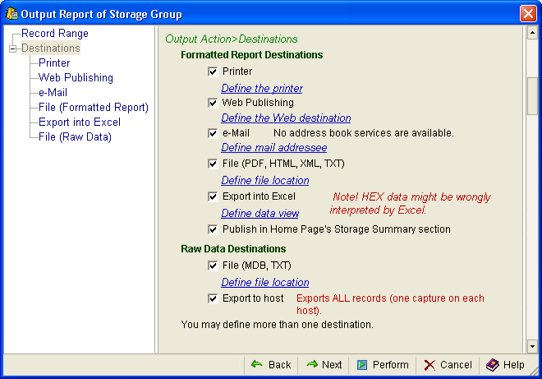Image resolution: width=542 pixels, height=379 pixels.
Task: Uncheck the Printer checkbox
Action: pyautogui.click(x=213, y=72)
